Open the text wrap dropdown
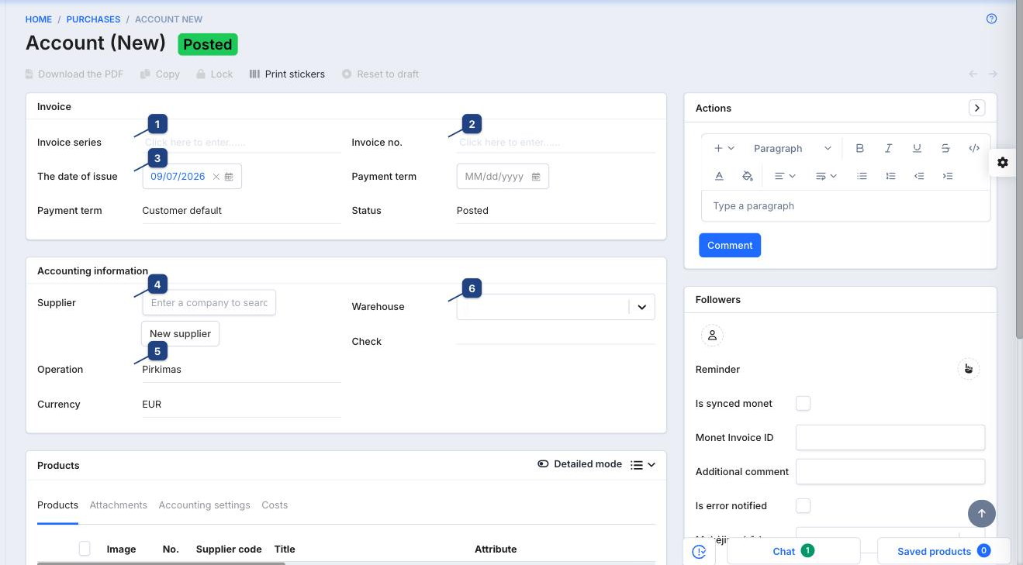This screenshot has width=1023, height=565. pos(826,176)
